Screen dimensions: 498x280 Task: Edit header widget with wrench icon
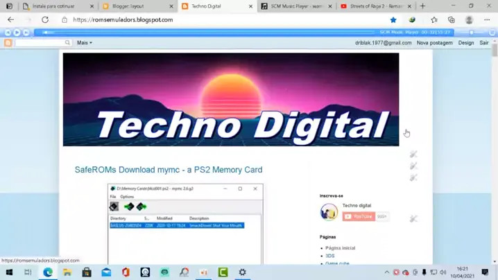point(413,154)
